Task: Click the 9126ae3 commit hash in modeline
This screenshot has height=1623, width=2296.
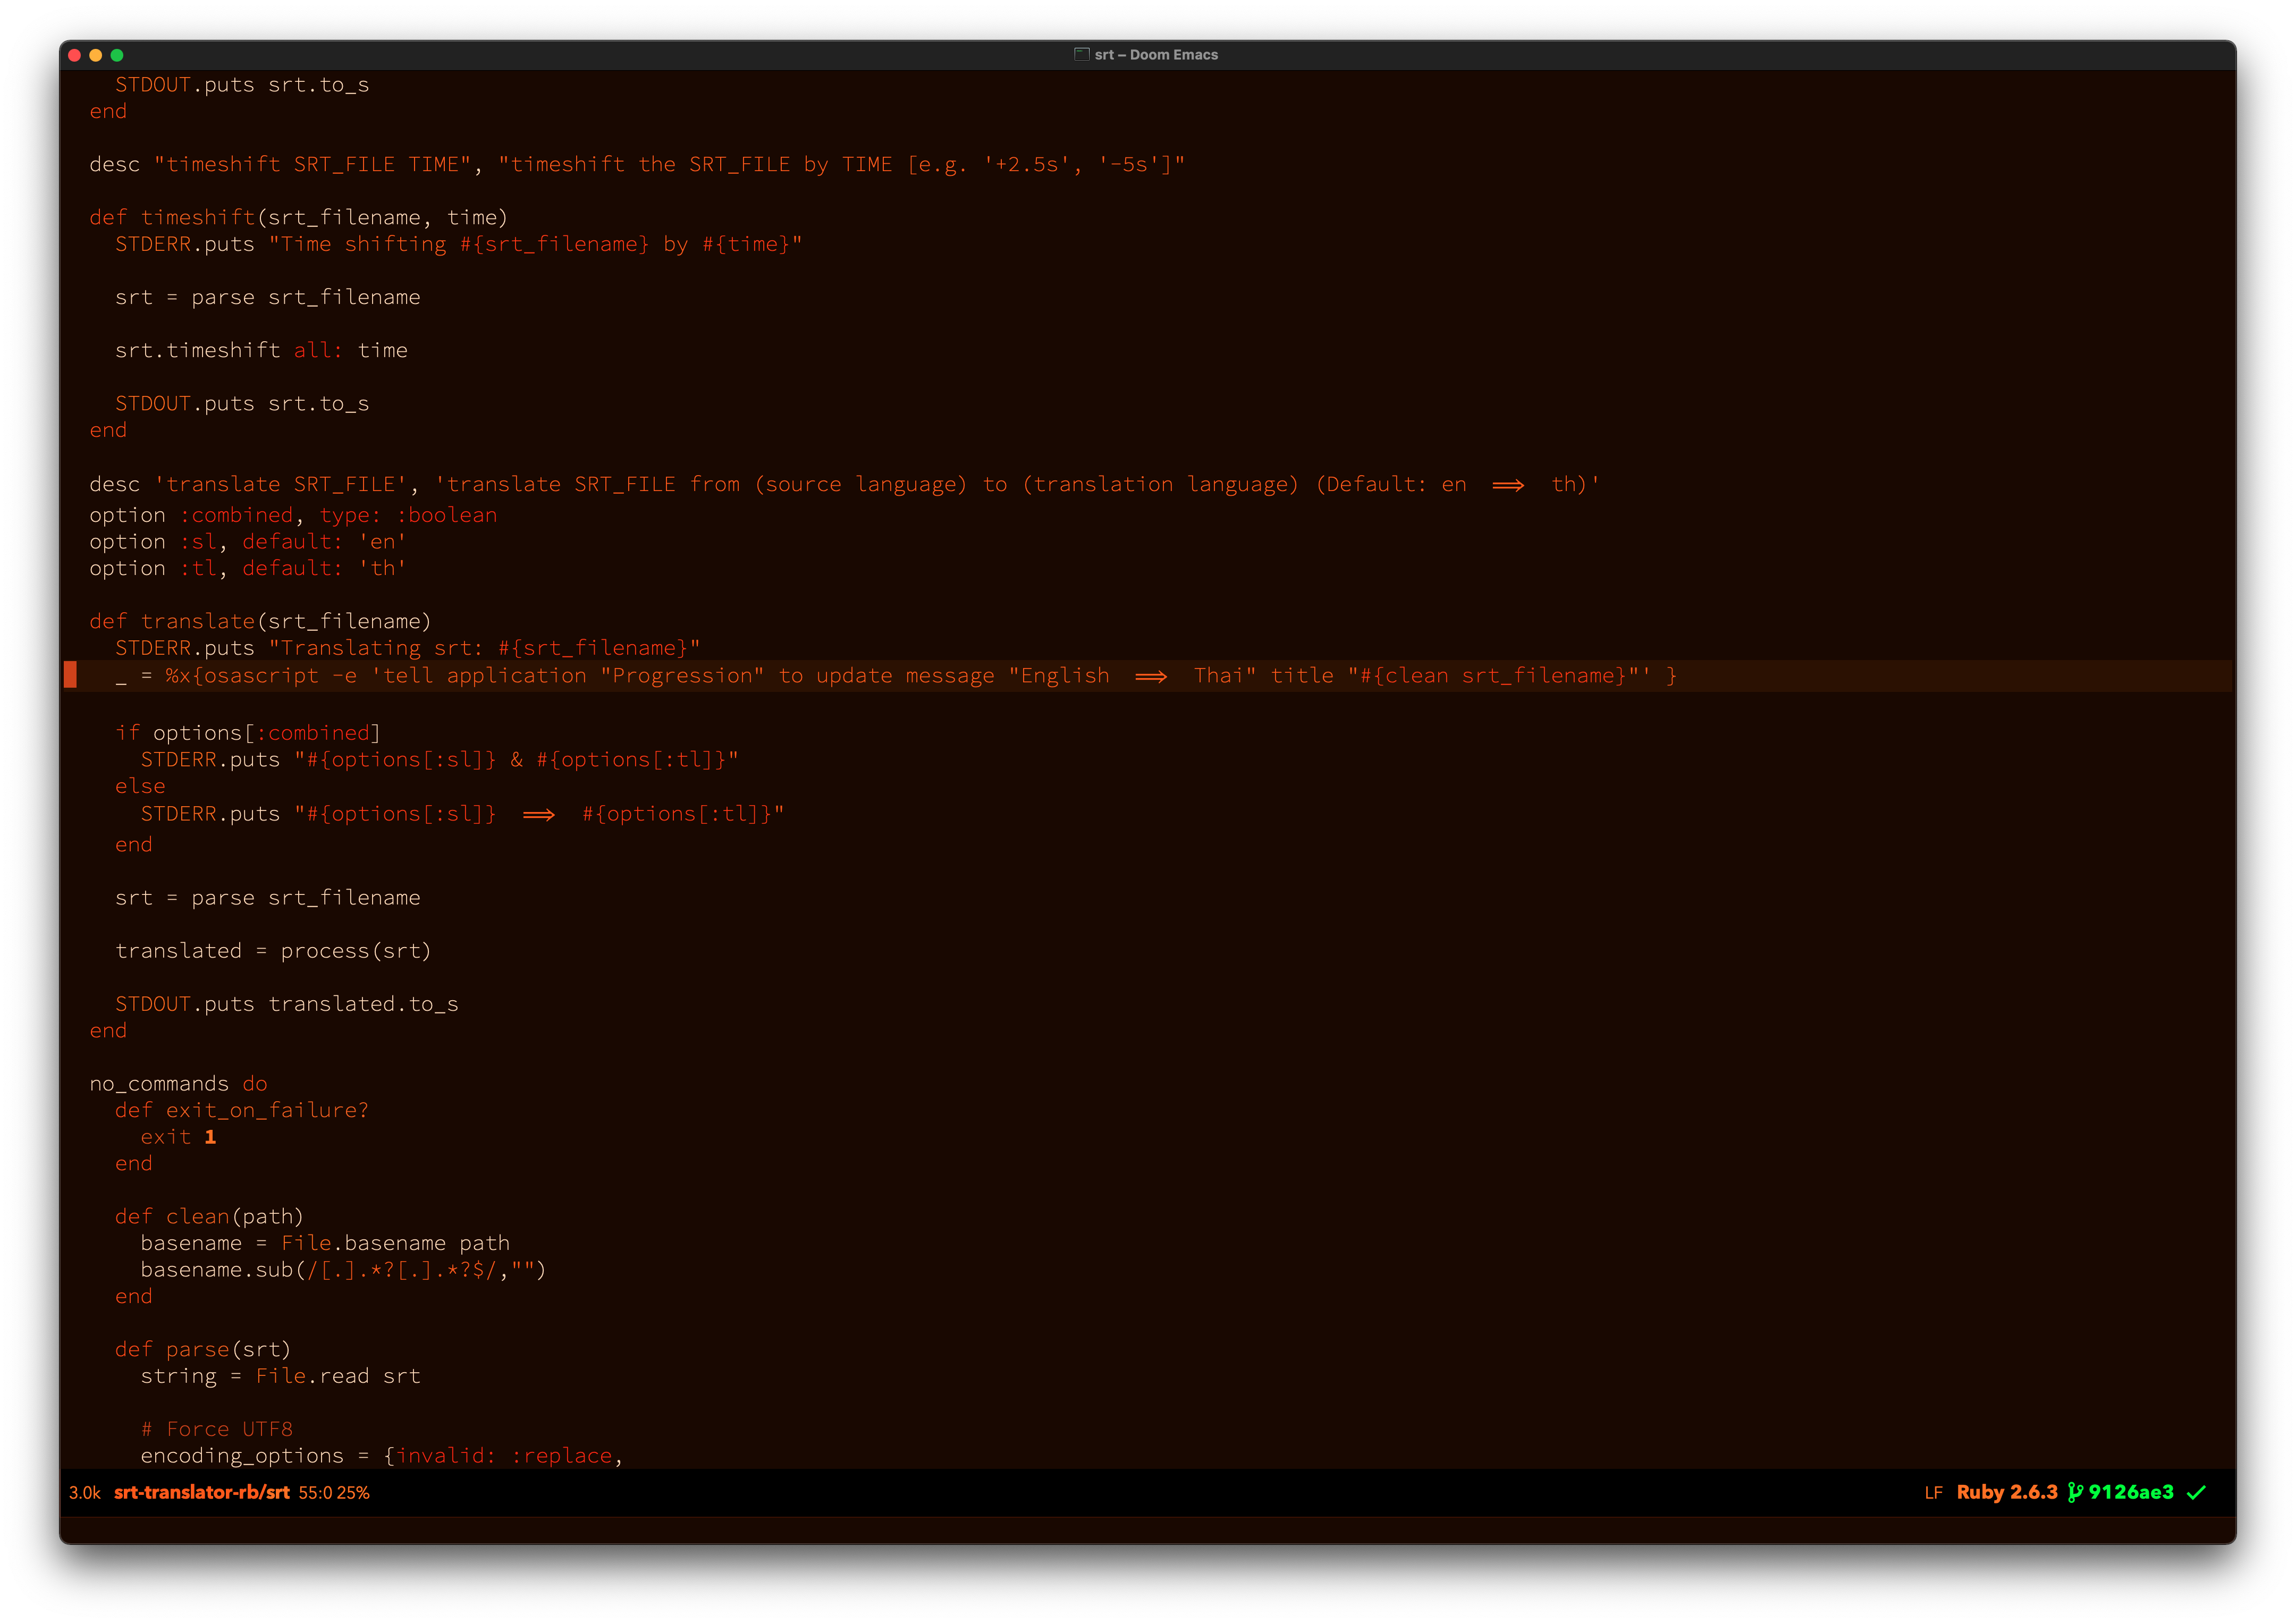Action: coord(2130,1492)
